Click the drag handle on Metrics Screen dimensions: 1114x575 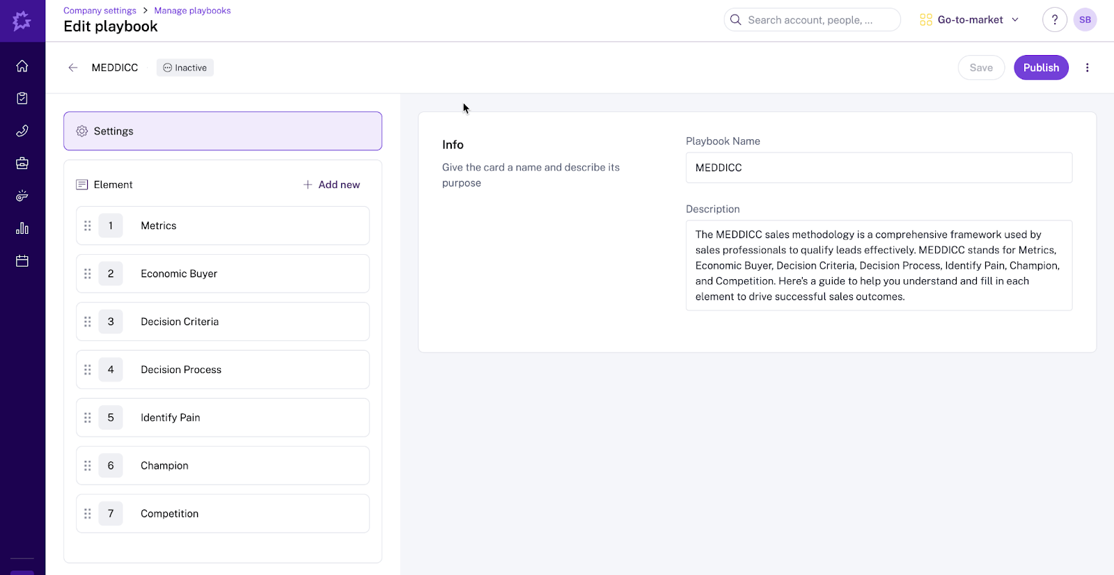coord(88,226)
